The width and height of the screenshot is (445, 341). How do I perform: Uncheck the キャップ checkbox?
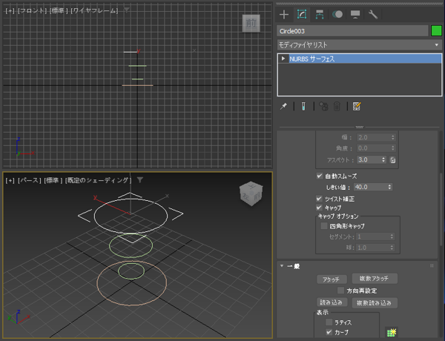[x=319, y=208]
